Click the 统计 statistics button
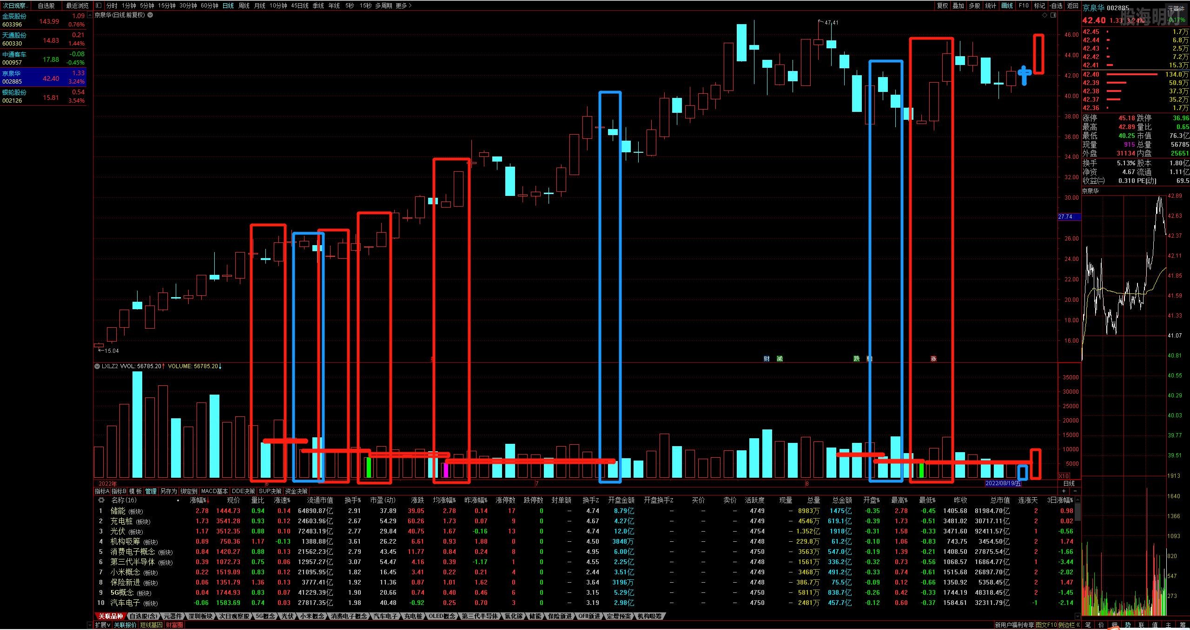 991,6
